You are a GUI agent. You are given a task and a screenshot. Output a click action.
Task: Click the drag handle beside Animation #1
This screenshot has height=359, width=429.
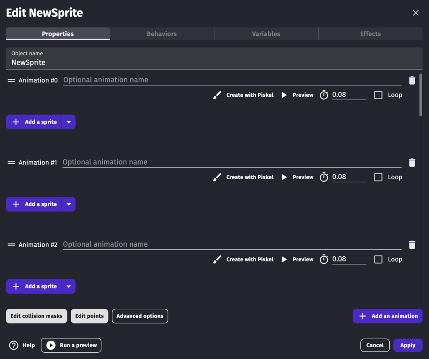[x=11, y=162]
